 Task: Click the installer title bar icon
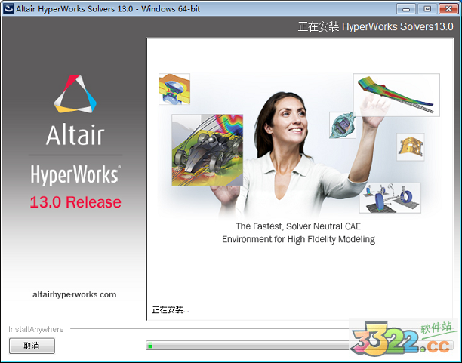pos(8,8)
